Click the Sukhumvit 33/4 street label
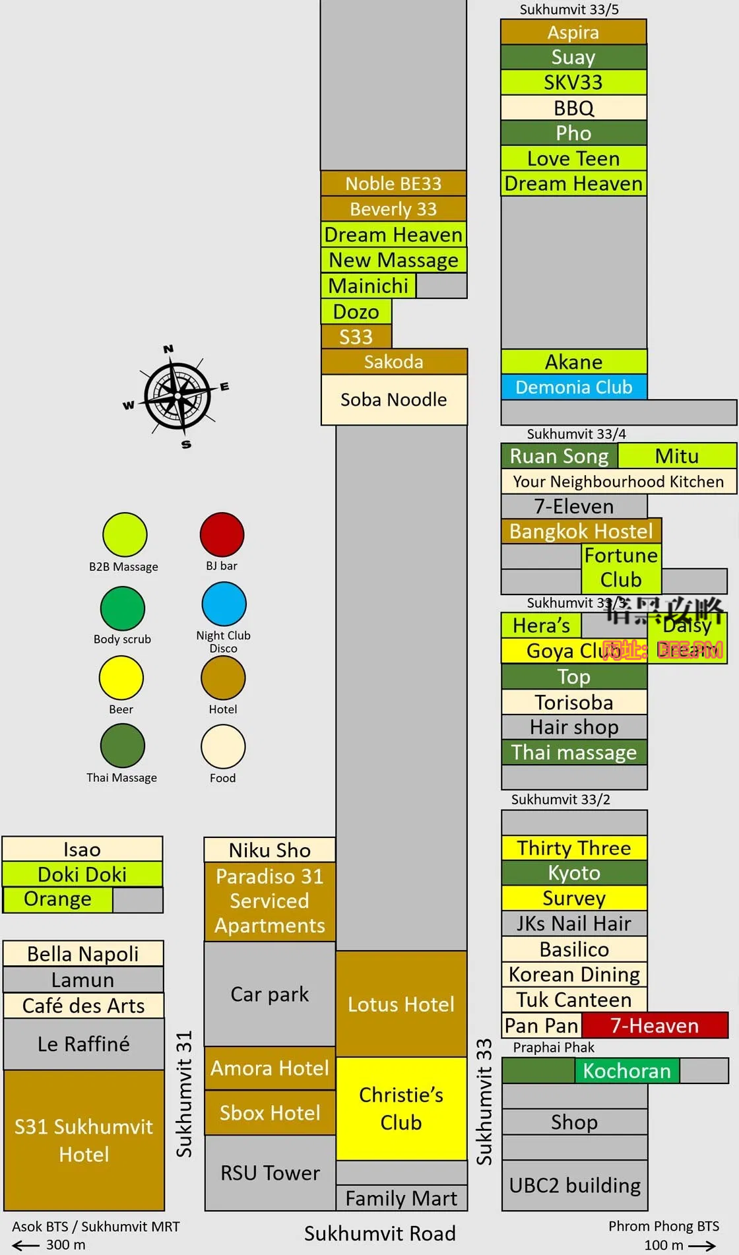 coord(577,434)
